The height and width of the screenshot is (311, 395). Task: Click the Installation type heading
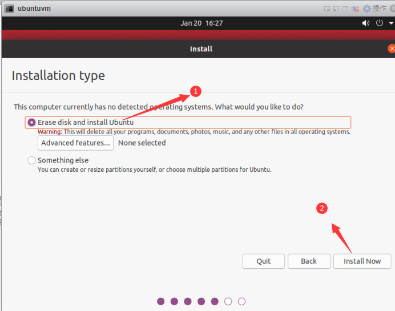(58, 75)
